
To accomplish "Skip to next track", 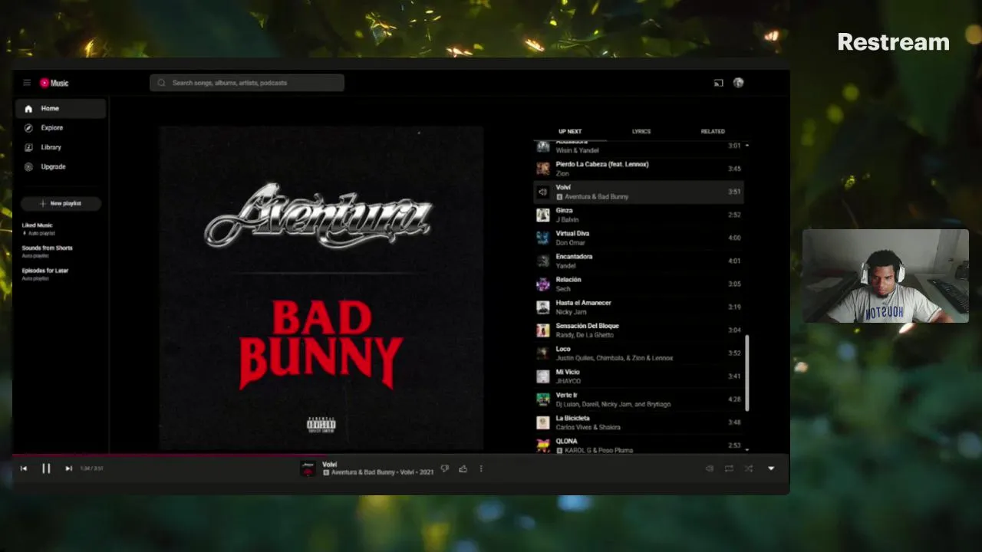I will point(68,468).
